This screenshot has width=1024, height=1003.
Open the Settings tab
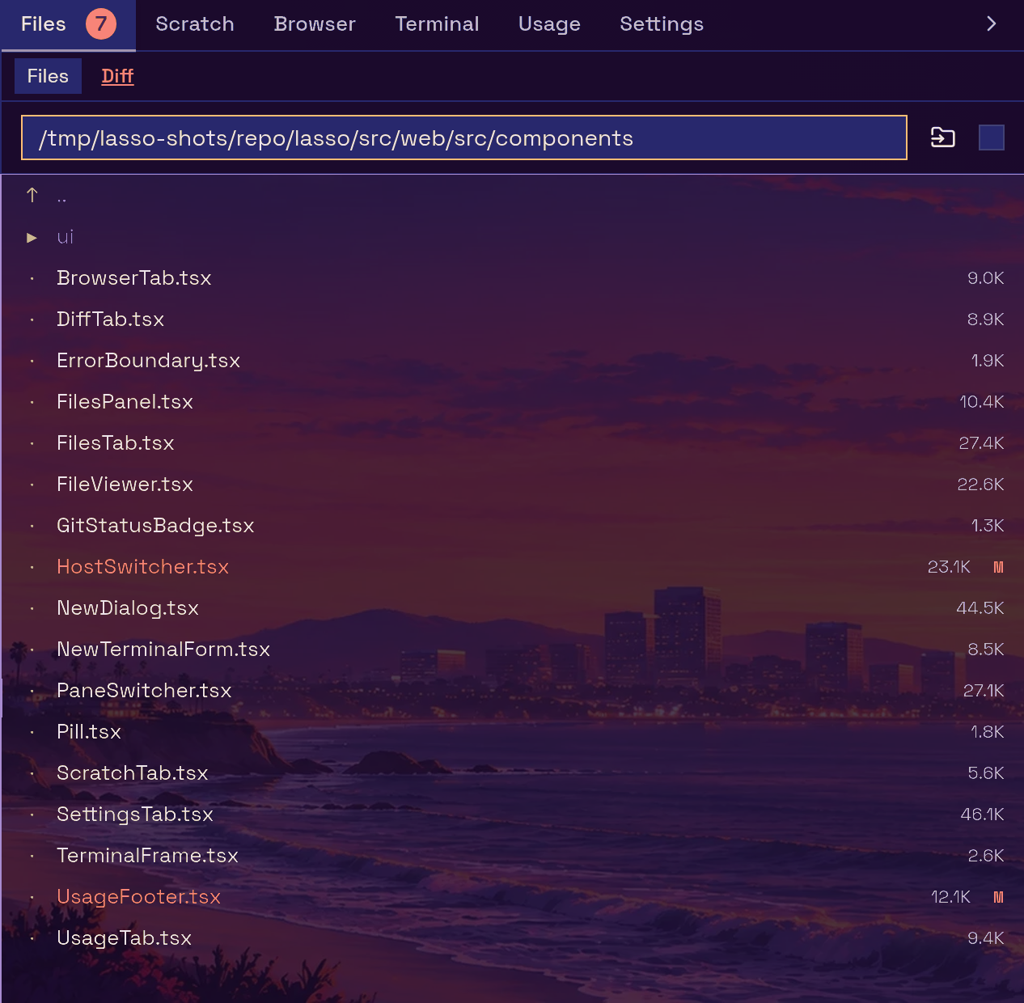point(662,24)
